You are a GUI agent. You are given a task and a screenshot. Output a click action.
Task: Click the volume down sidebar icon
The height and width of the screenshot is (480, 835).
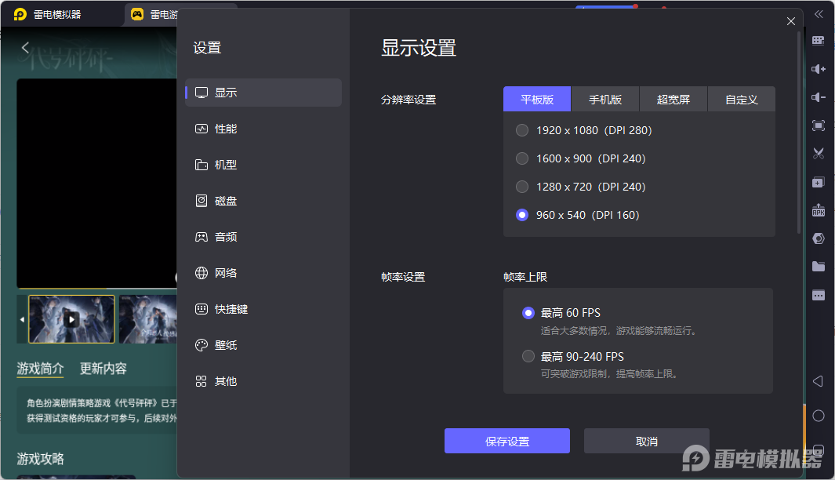818,97
